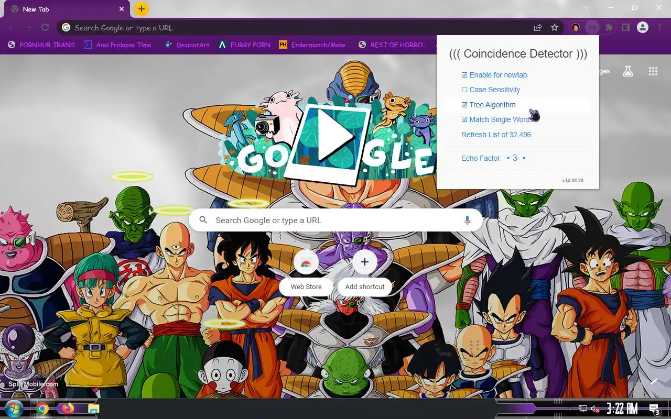Click the muted volume tray icon
Viewport: 671px width, 419px height.
point(596,409)
